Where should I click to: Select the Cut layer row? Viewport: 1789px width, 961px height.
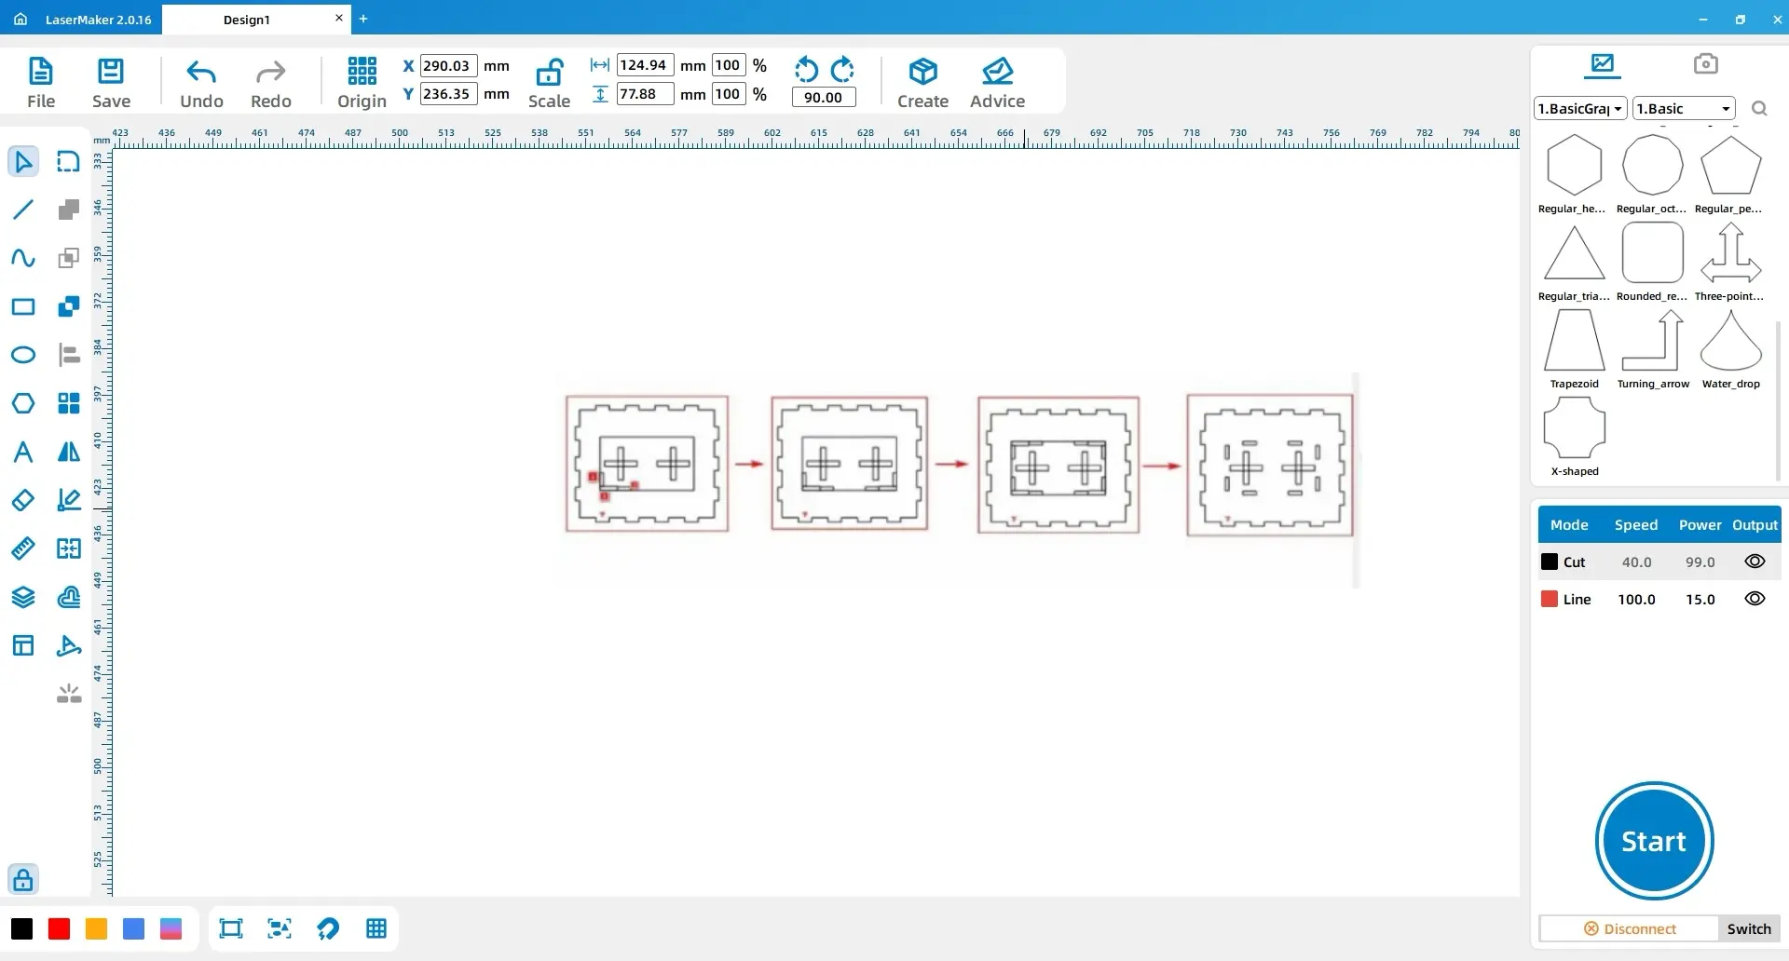tap(1659, 562)
